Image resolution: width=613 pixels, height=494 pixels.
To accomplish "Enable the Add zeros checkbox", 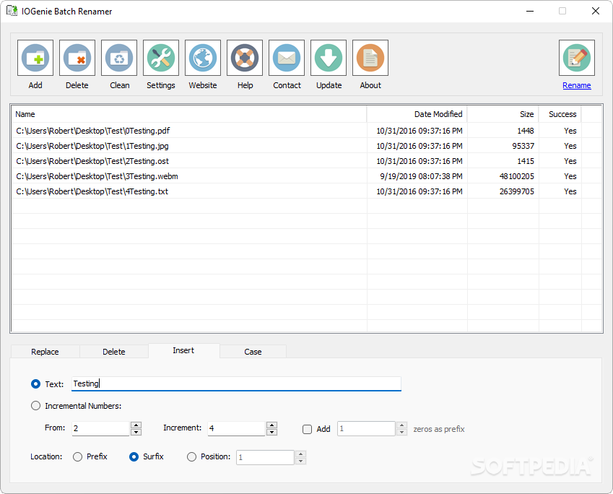I will [308, 430].
